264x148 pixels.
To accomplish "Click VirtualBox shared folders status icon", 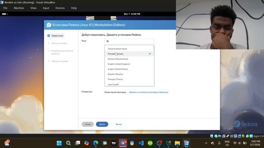I will (x=232, y=136).
